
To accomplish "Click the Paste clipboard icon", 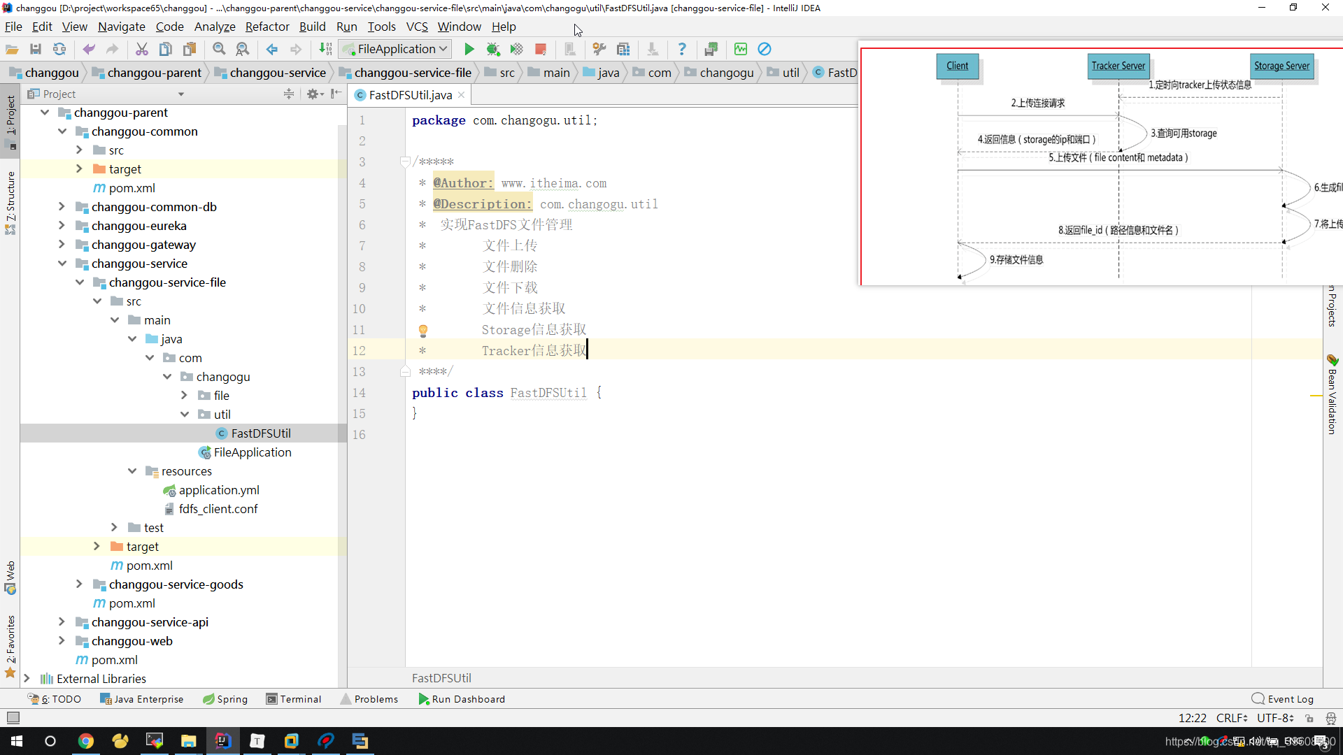I will [x=190, y=50].
